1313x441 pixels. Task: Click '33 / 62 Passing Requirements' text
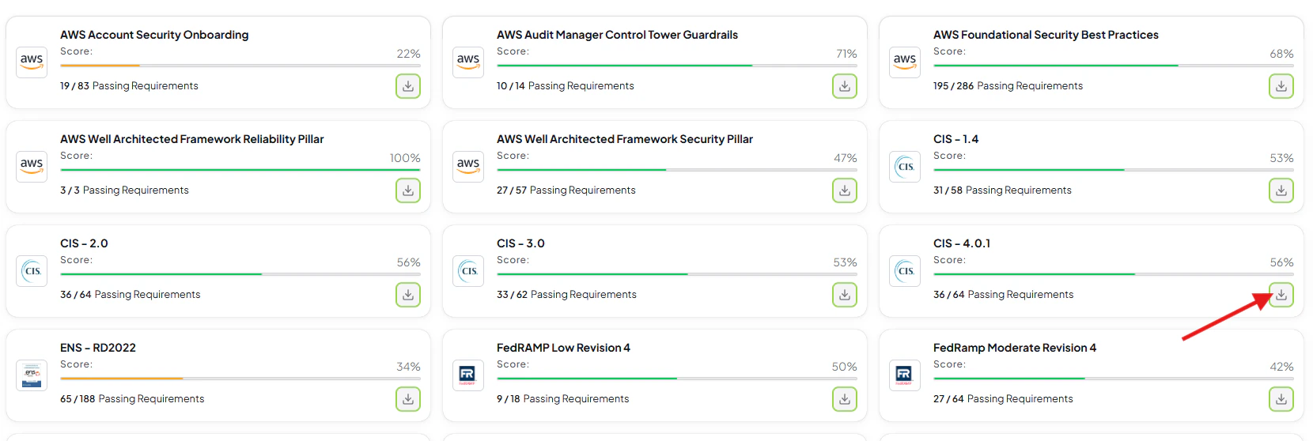pyautogui.click(x=566, y=295)
